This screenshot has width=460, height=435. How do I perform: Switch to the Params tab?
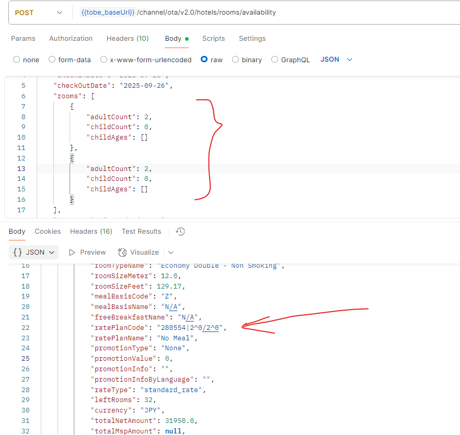pyautogui.click(x=23, y=39)
